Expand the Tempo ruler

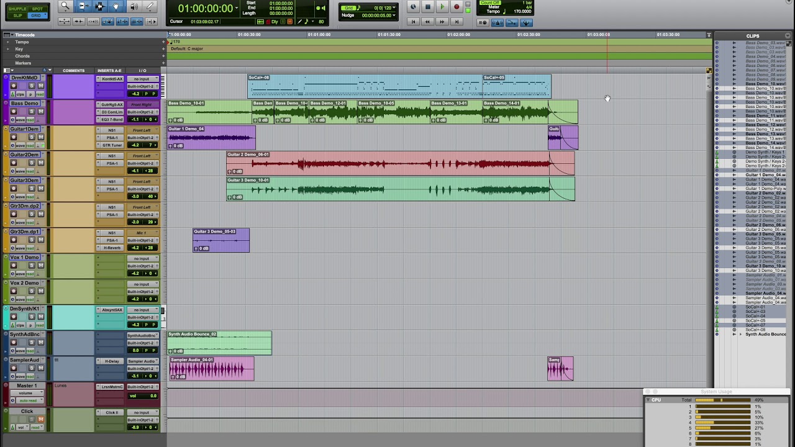pos(8,42)
